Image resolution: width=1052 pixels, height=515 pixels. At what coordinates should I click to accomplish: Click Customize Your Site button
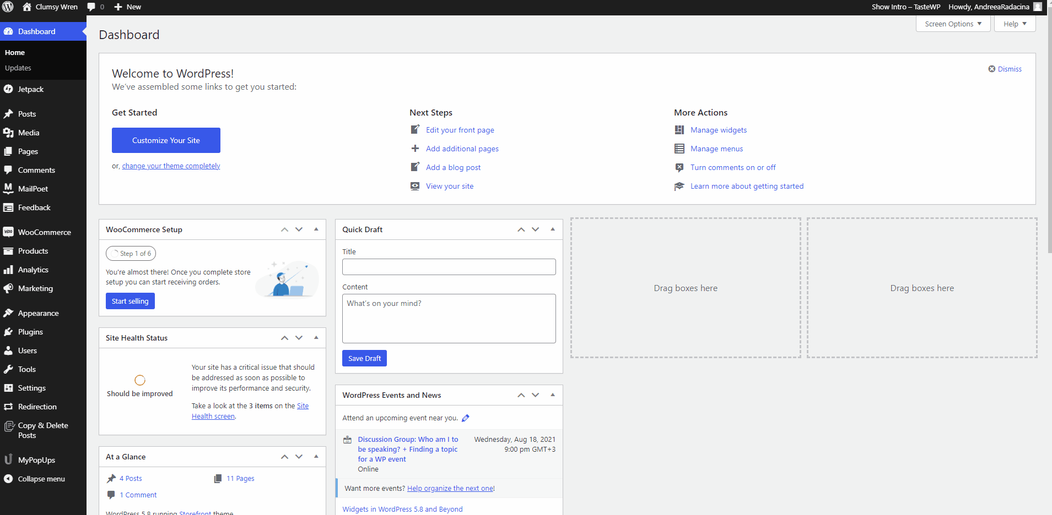(166, 140)
